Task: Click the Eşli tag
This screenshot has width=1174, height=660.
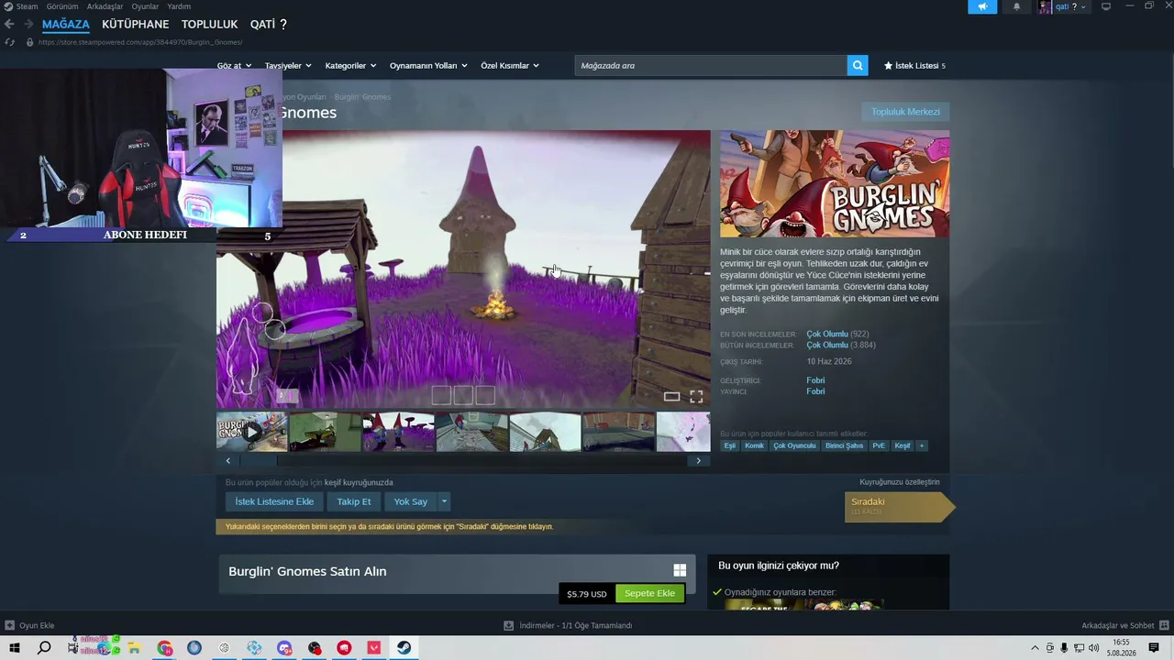Action: coord(730,445)
